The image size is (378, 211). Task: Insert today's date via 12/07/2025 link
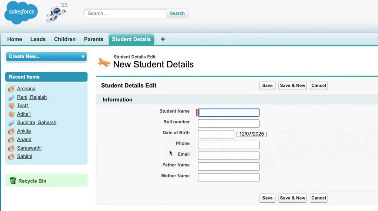click(251, 134)
